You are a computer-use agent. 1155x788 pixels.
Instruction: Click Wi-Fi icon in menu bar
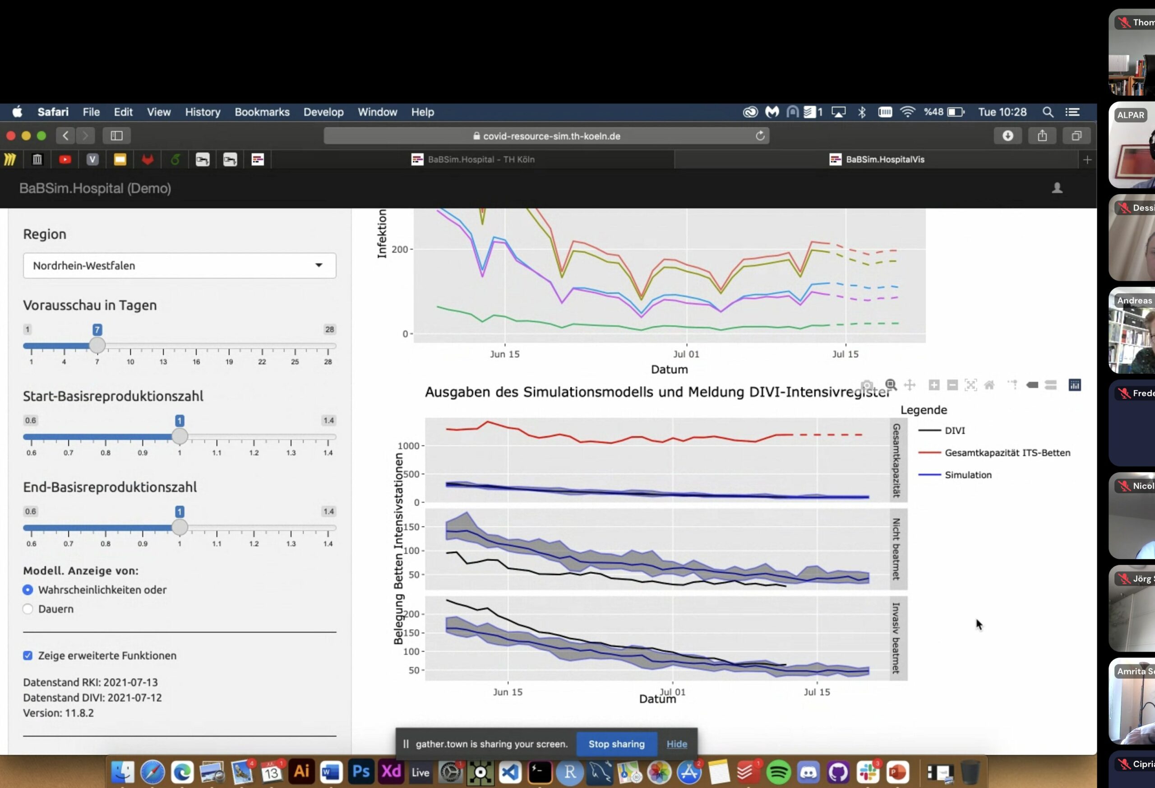[907, 112]
